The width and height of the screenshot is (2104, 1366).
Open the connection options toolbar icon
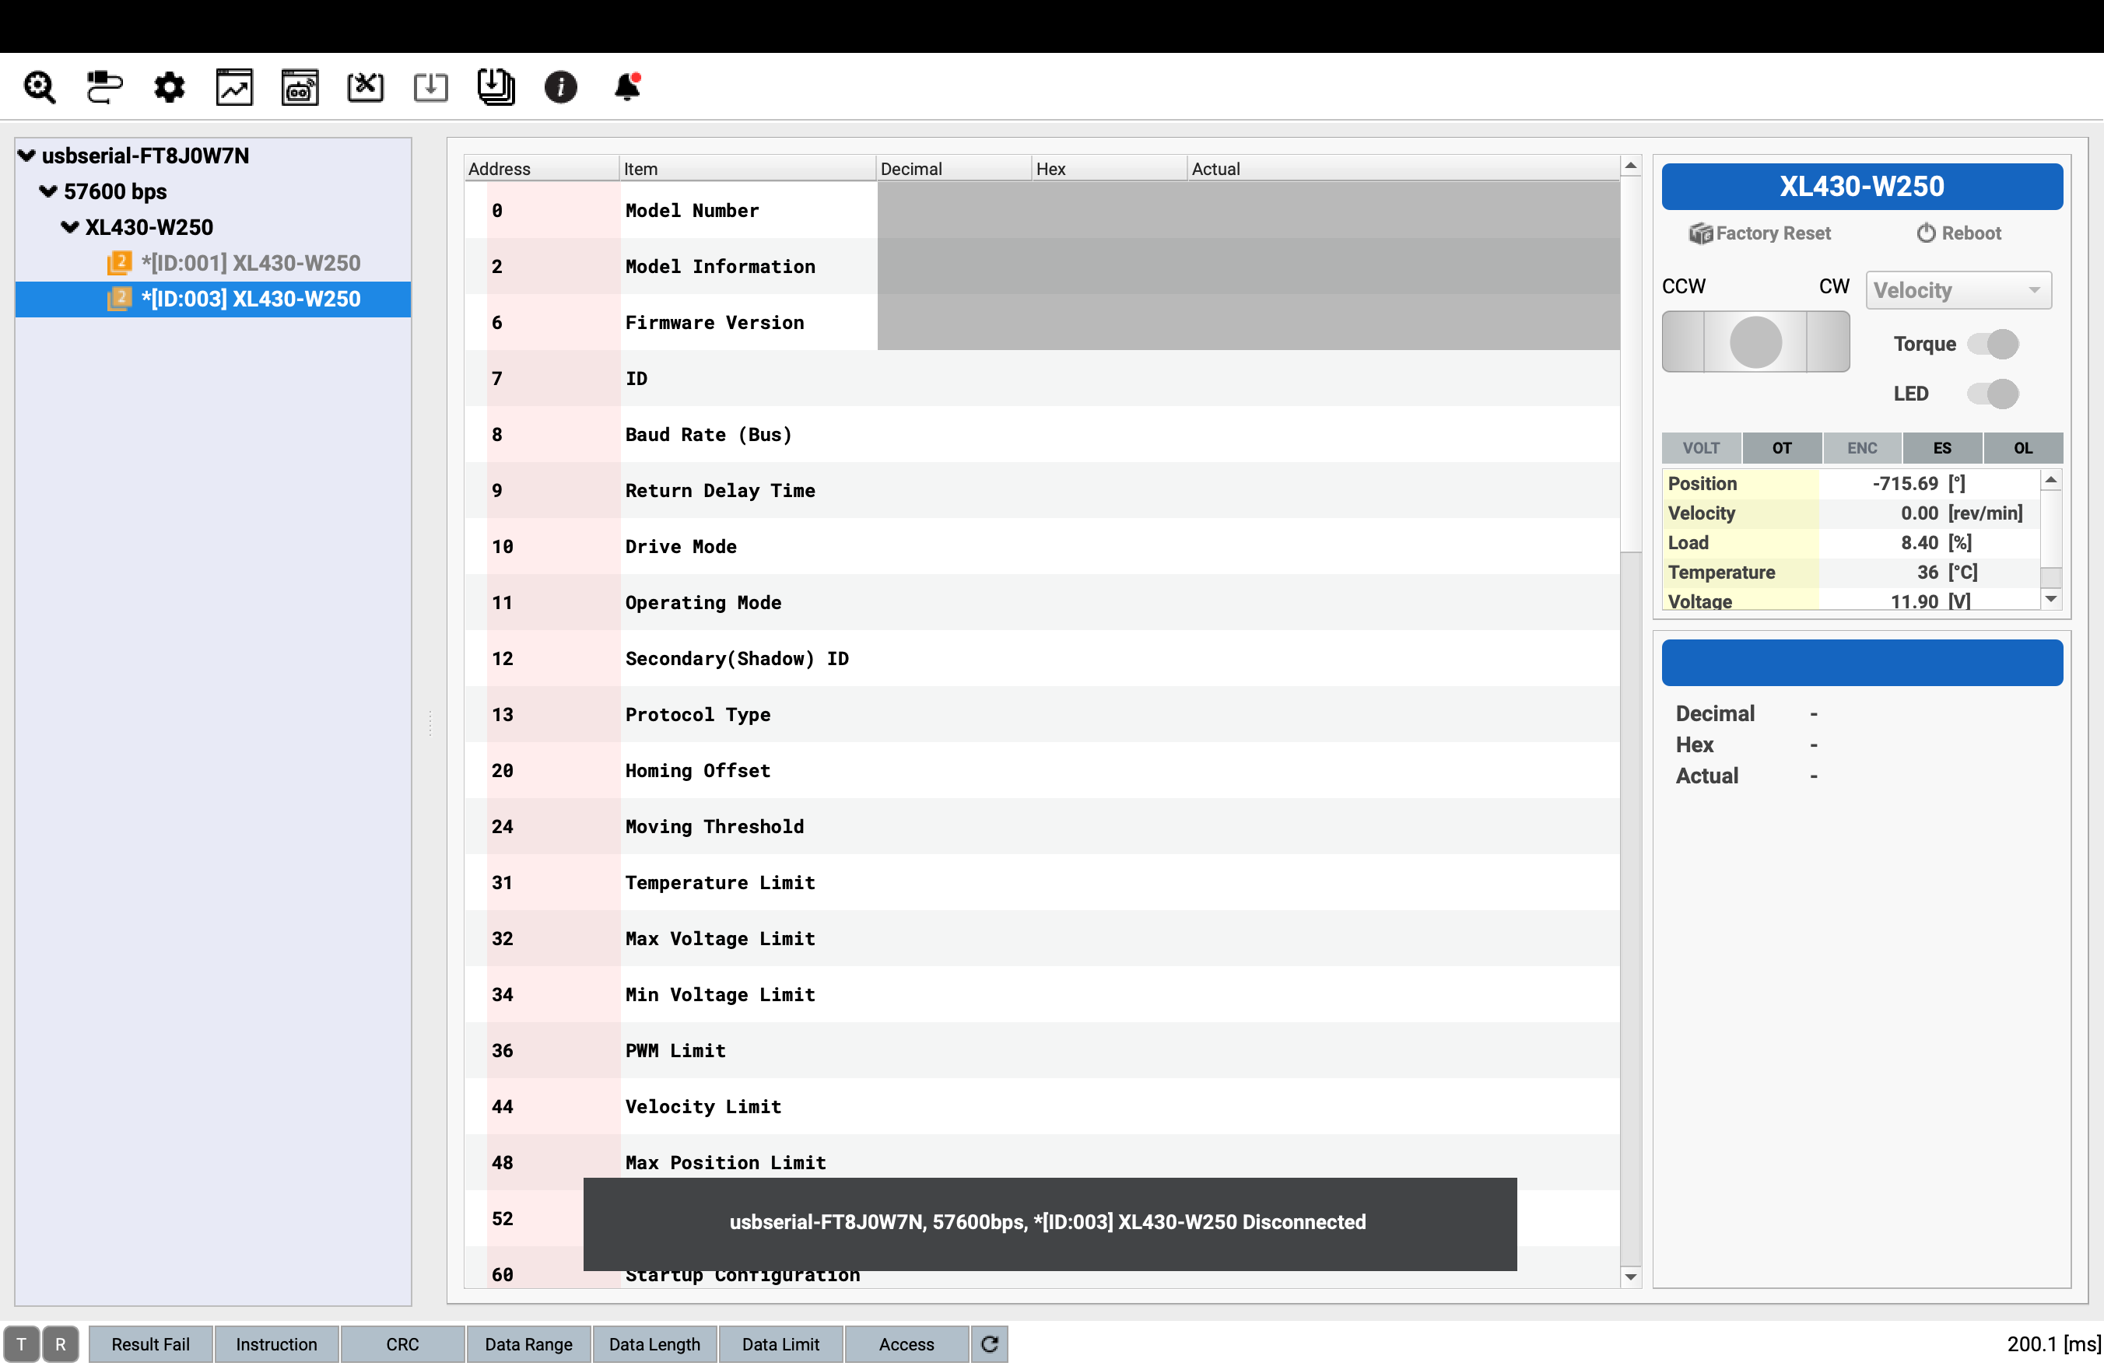click(x=103, y=86)
